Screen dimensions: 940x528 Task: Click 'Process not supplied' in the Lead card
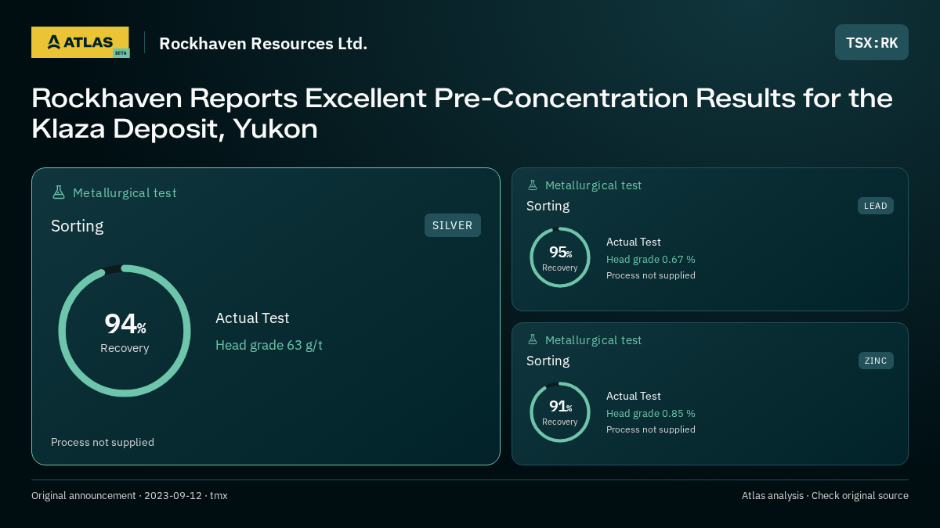click(x=651, y=275)
